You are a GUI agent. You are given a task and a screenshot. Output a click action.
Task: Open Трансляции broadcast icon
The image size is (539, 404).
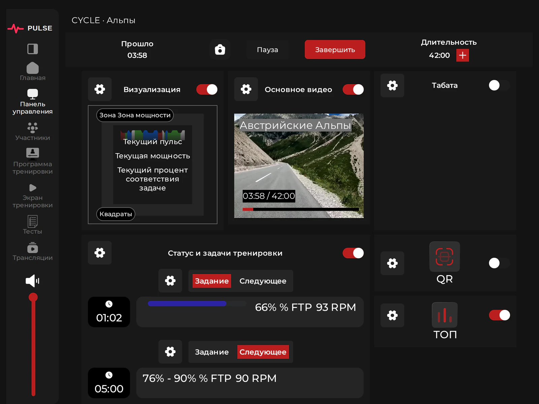[33, 247]
